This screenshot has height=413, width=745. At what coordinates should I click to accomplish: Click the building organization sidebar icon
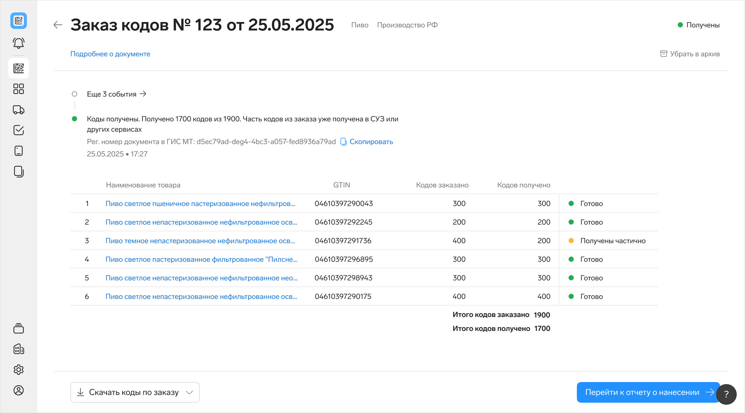click(19, 349)
